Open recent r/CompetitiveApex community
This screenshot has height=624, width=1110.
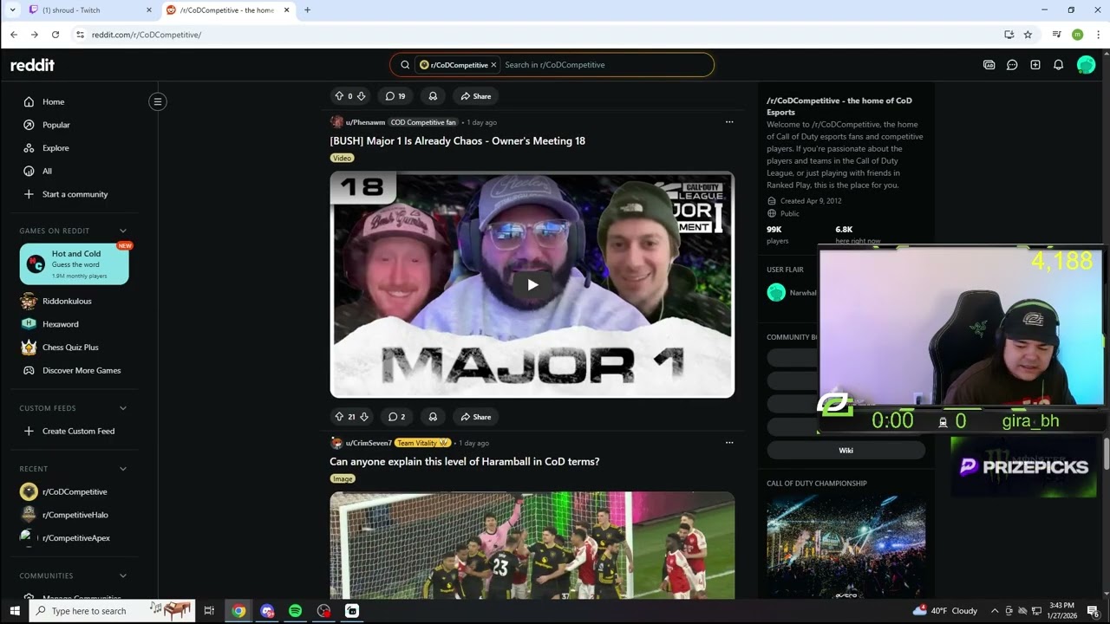(x=75, y=538)
